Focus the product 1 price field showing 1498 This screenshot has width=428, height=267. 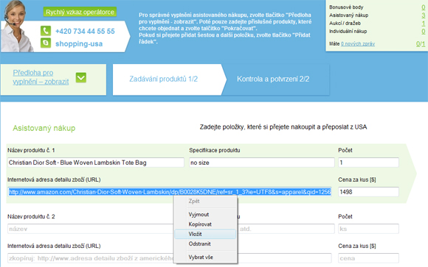[368, 192]
